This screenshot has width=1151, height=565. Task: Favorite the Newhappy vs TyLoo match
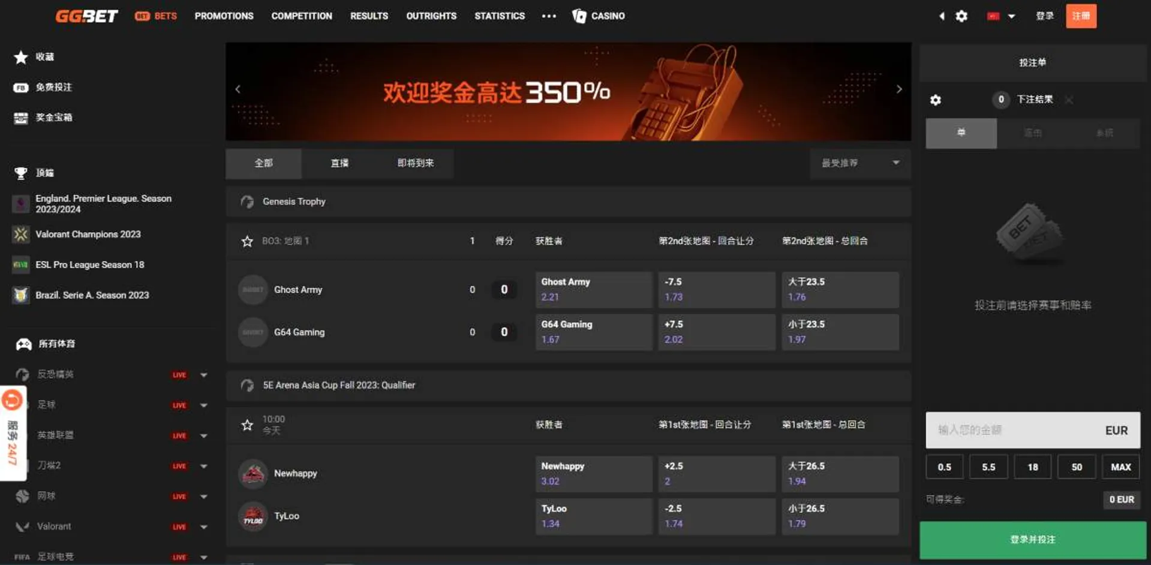(247, 425)
